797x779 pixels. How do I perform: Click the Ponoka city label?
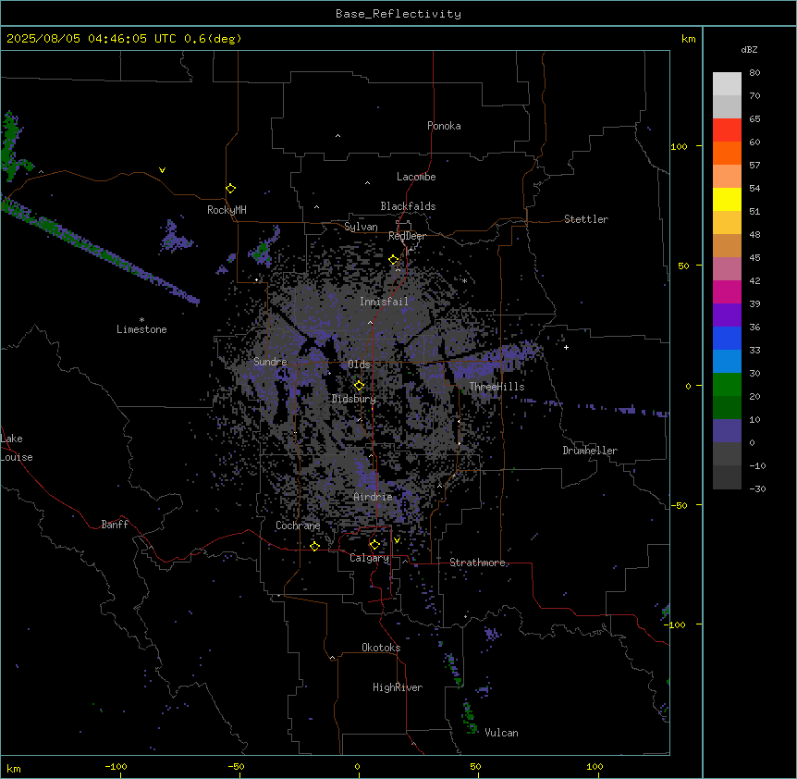tap(444, 126)
